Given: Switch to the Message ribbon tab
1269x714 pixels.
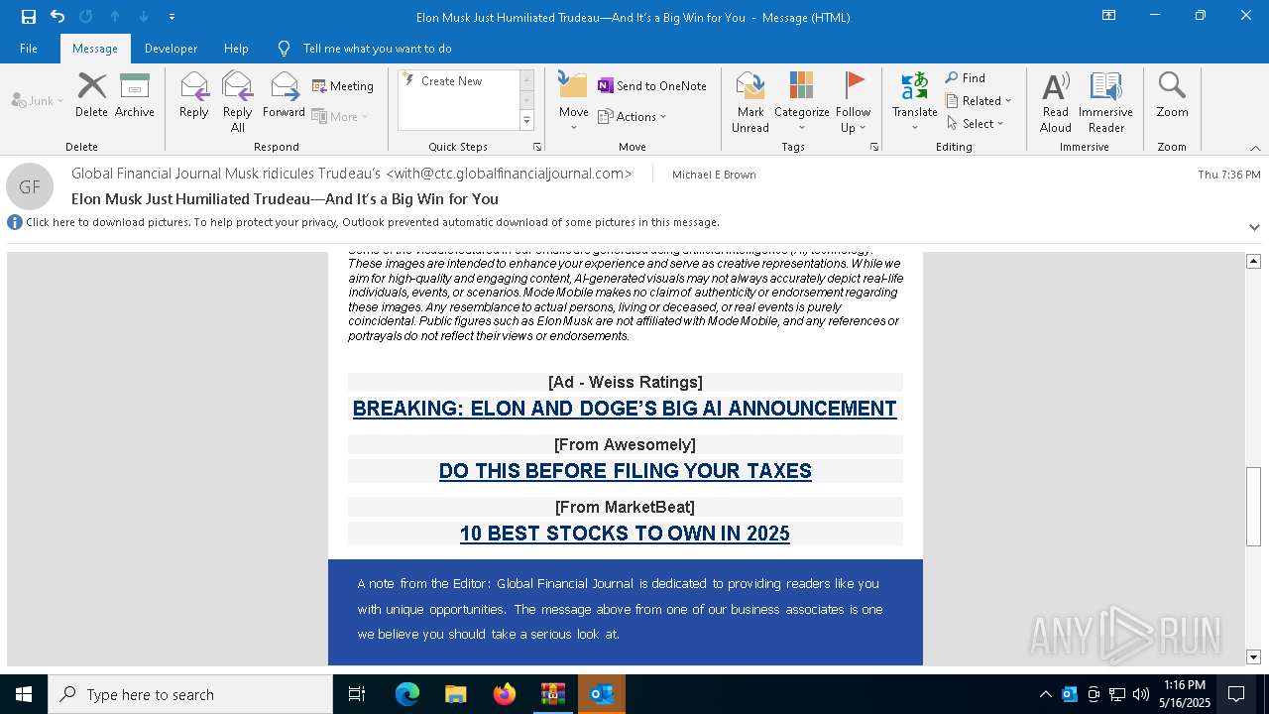Looking at the screenshot, I should [x=95, y=48].
